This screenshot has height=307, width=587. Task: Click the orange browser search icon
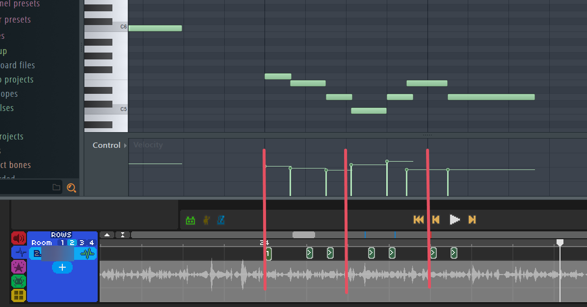[x=71, y=188]
